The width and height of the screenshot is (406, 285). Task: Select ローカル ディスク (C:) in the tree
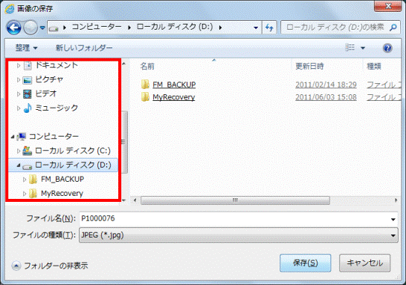(x=73, y=151)
